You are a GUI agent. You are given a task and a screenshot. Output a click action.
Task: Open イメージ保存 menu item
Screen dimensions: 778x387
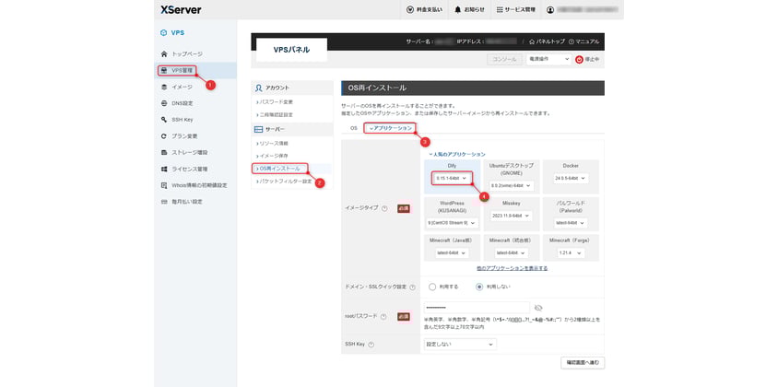coord(273,156)
